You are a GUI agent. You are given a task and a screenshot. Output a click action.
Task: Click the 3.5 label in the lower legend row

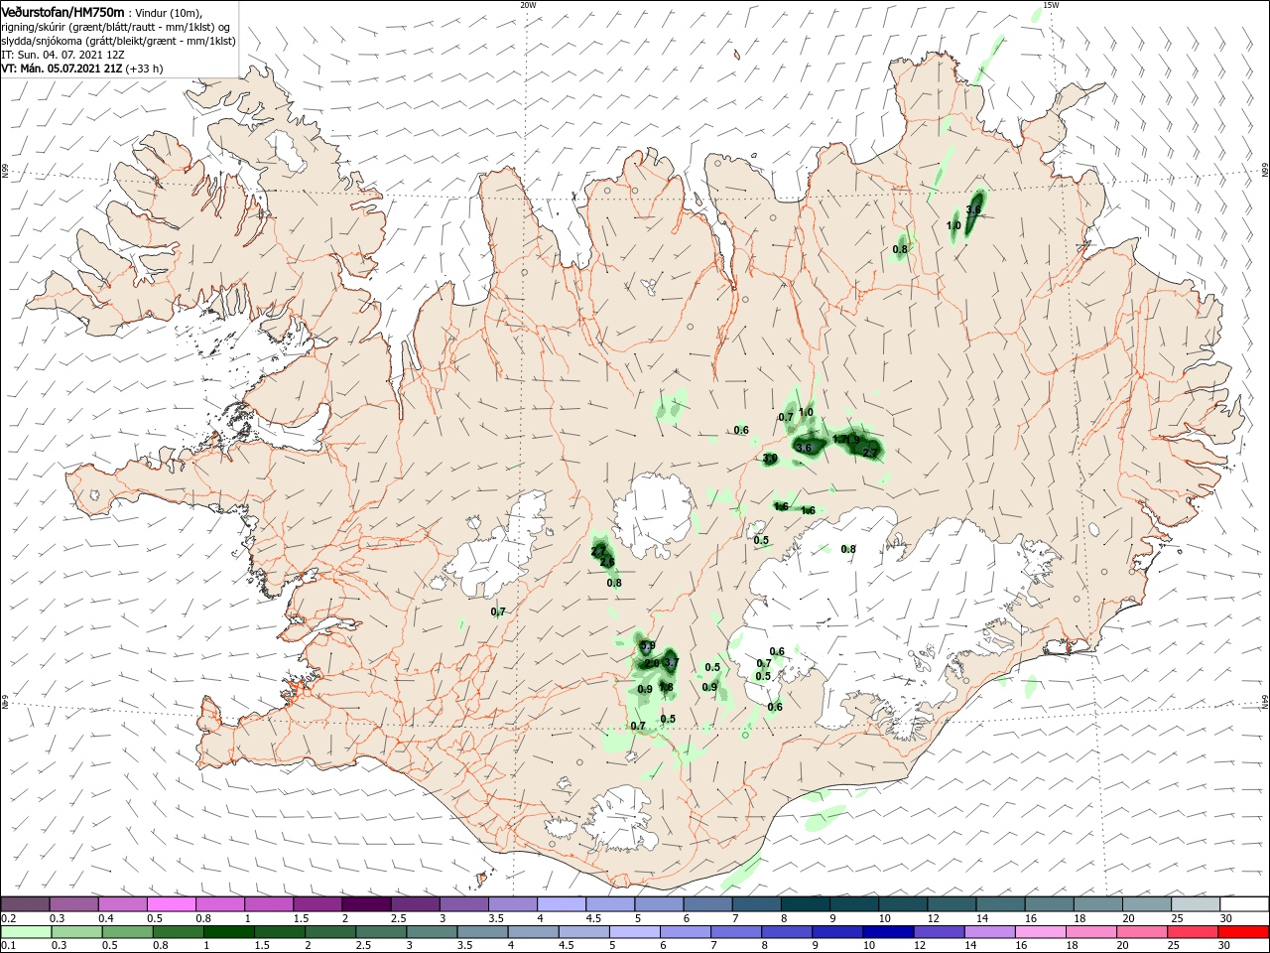coord(464,946)
